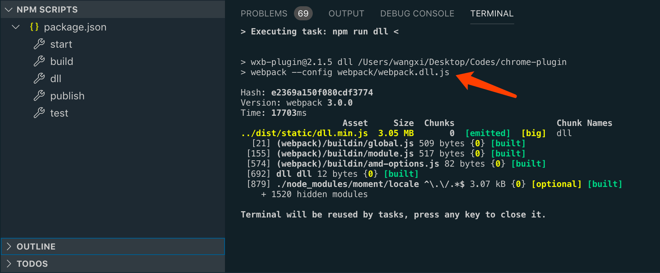
Task: Click the wrench icon beside dll script
Action: [39, 79]
